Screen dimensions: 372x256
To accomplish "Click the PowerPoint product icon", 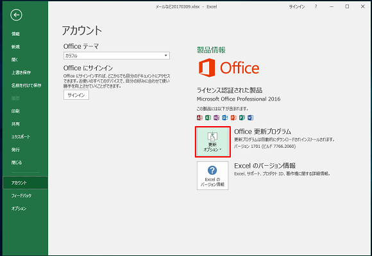I will (x=233, y=118).
